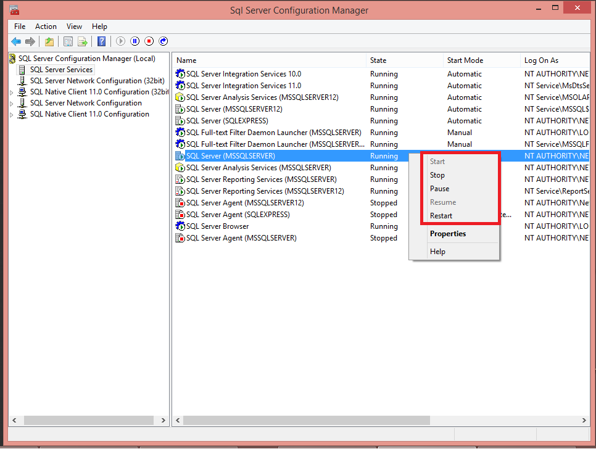Click services list scrollbar left arrow

[178, 420]
